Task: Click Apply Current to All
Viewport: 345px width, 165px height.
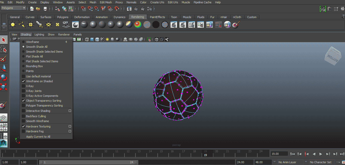Action: click(38, 137)
